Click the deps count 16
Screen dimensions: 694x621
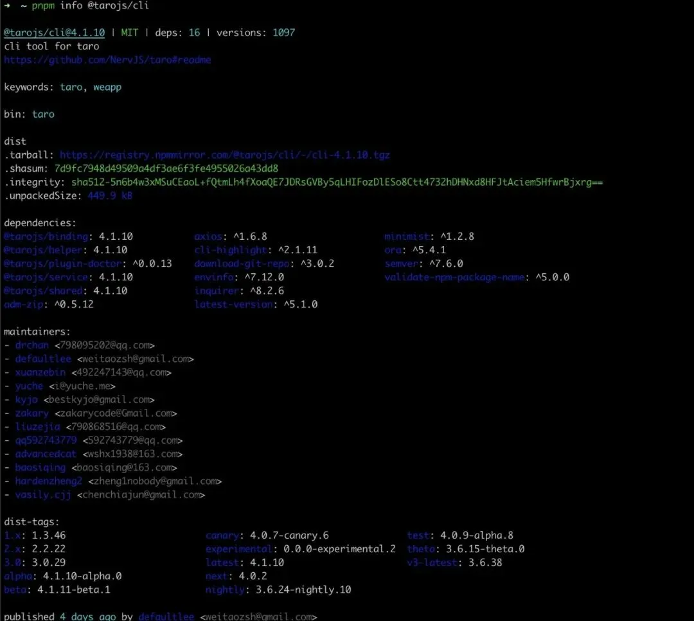pyautogui.click(x=194, y=33)
